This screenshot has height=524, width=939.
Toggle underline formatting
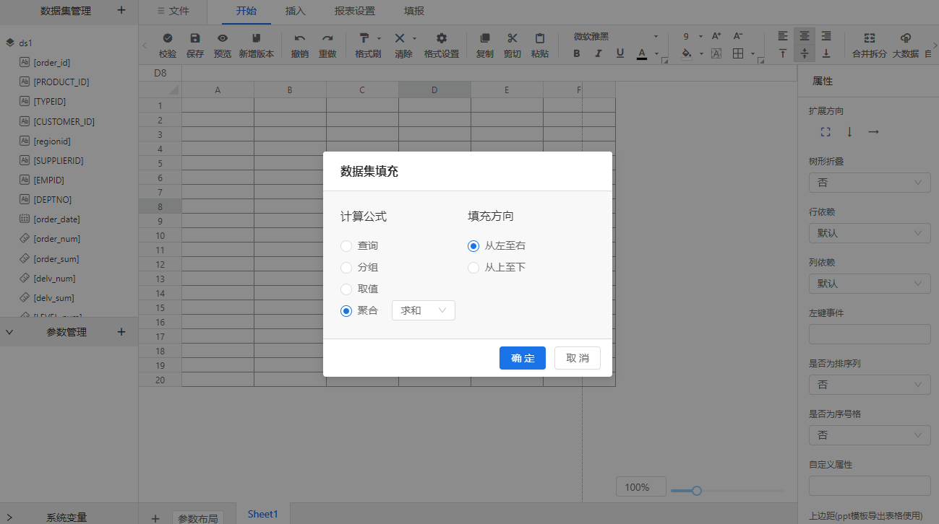[620, 53]
